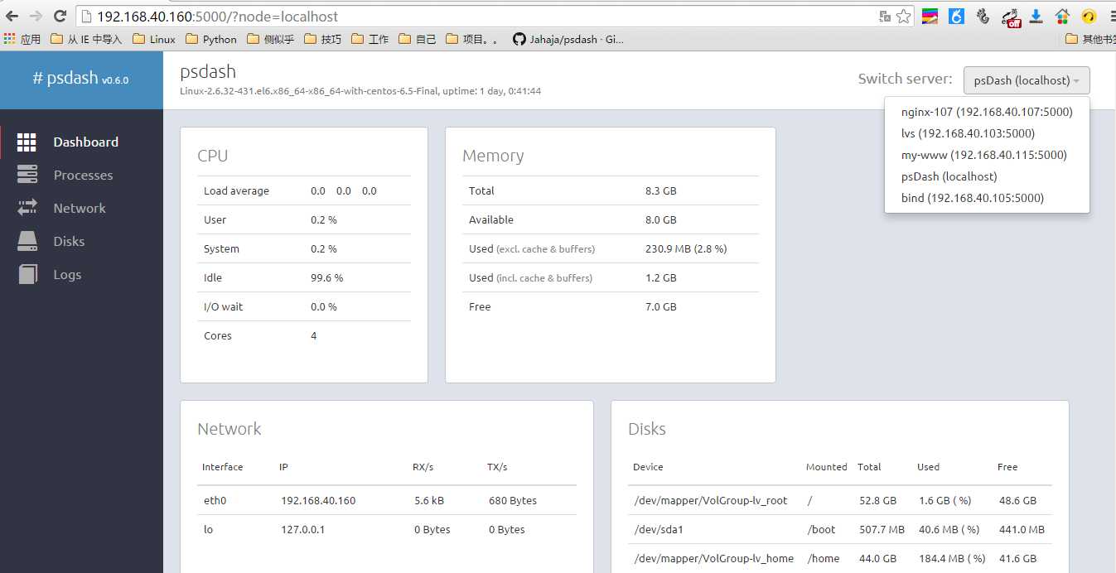Open the '倜似乎' bookmark folder
The width and height of the screenshot is (1116, 573).
(270, 39)
